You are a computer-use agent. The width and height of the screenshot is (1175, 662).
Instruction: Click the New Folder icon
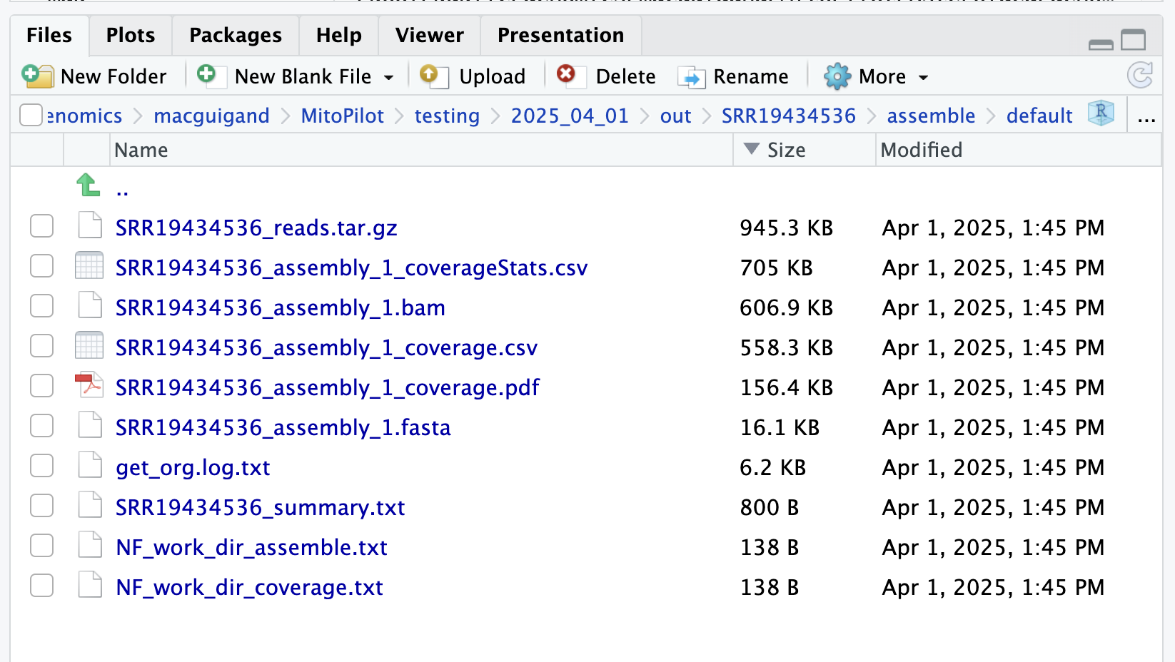coord(37,76)
